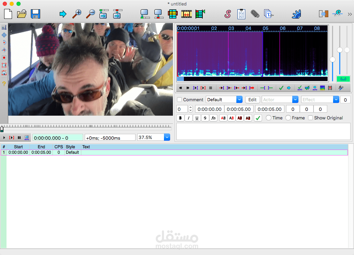
Task: Open Automation manager gear icon
Action: (296, 14)
